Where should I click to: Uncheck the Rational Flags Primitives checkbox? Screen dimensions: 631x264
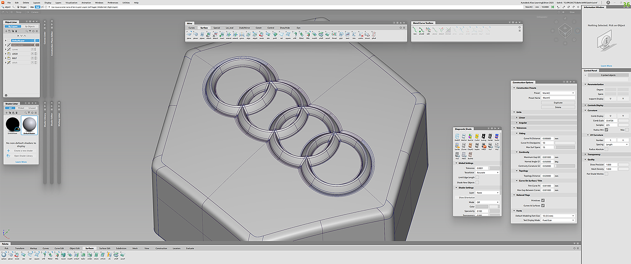point(543,200)
